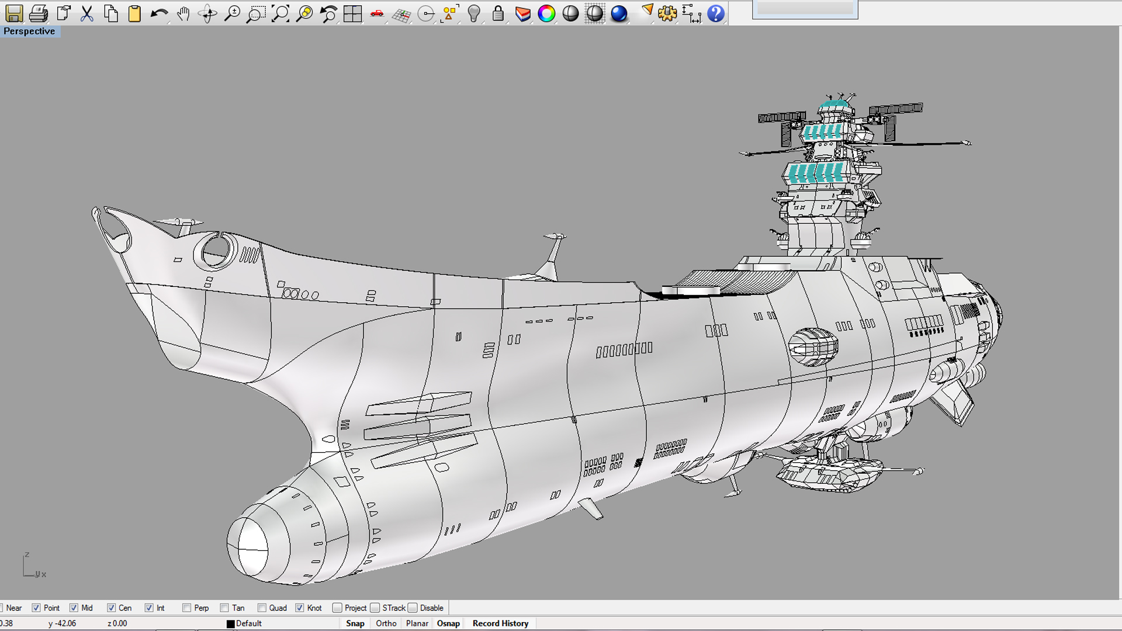
Task: Click the document properties icon
Action: point(63,13)
